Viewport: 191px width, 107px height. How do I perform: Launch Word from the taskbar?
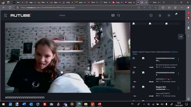(x=24, y=104)
